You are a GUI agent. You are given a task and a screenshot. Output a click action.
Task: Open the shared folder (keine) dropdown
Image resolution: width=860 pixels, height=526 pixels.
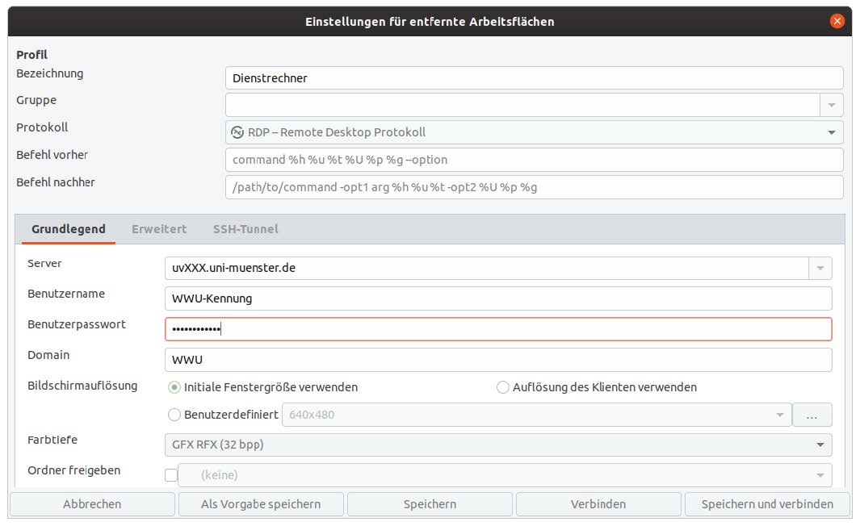point(505,475)
